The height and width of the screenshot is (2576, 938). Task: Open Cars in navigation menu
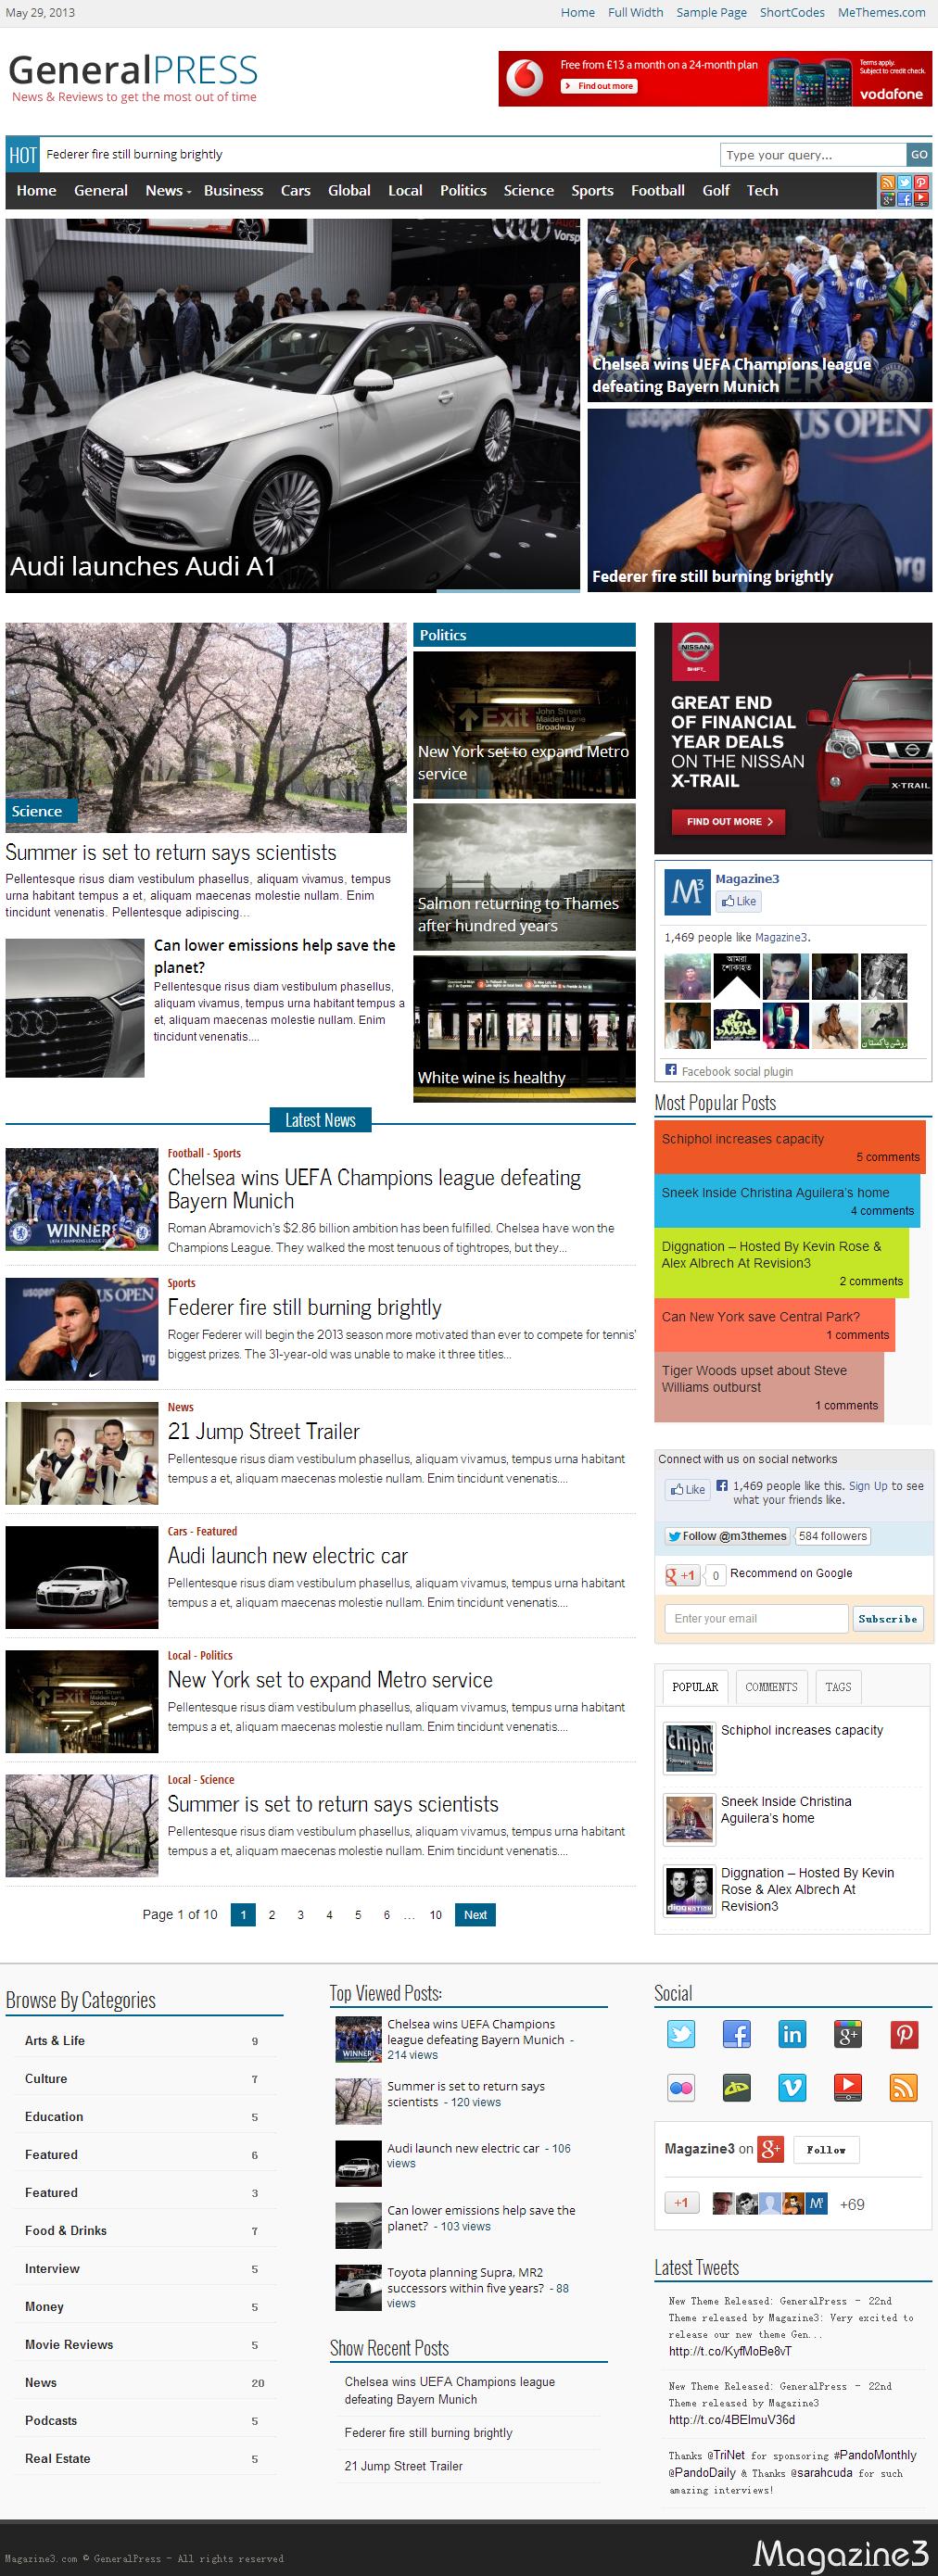(x=295, y=190)
